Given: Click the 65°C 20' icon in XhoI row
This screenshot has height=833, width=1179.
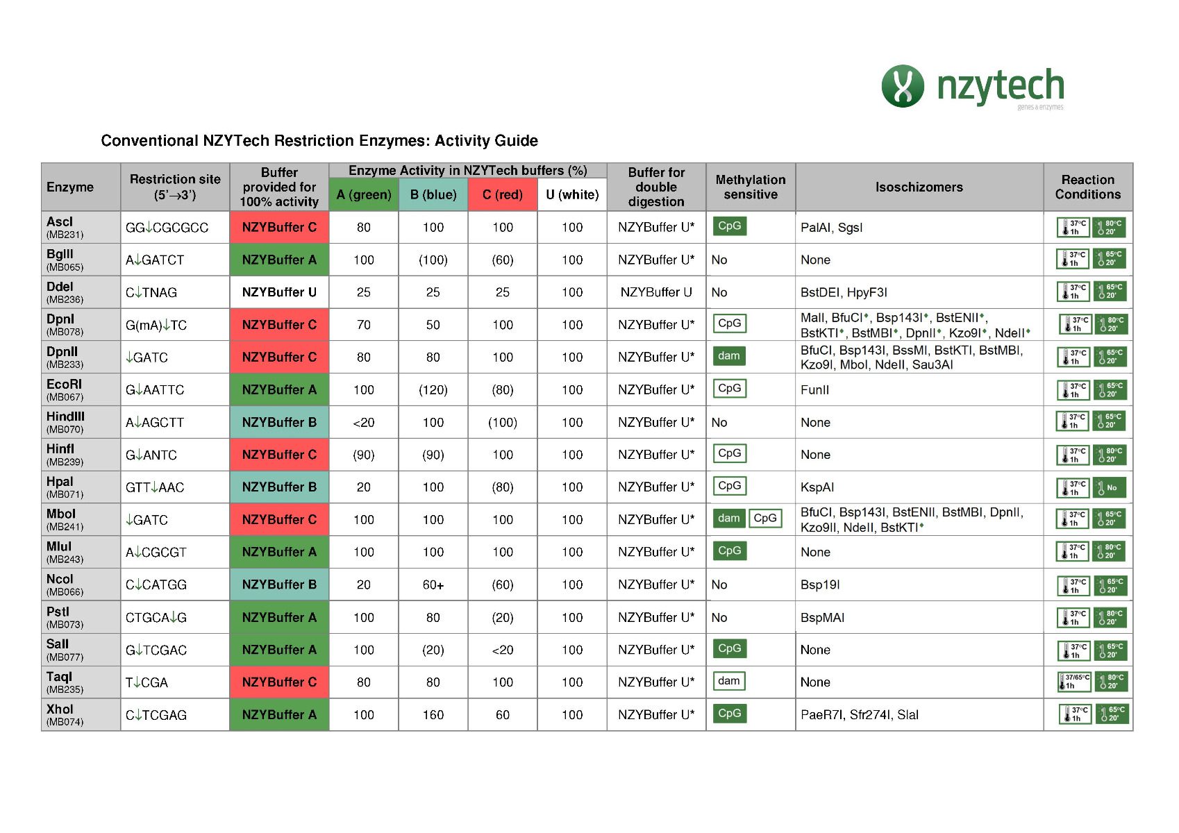Looking at the screenshot, I should [1110, 714].
